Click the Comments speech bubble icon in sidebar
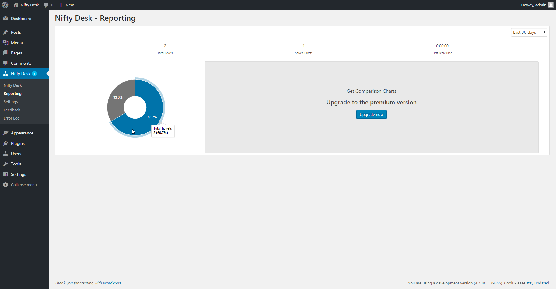Screen dimensions: 556x289 [5, 63]
